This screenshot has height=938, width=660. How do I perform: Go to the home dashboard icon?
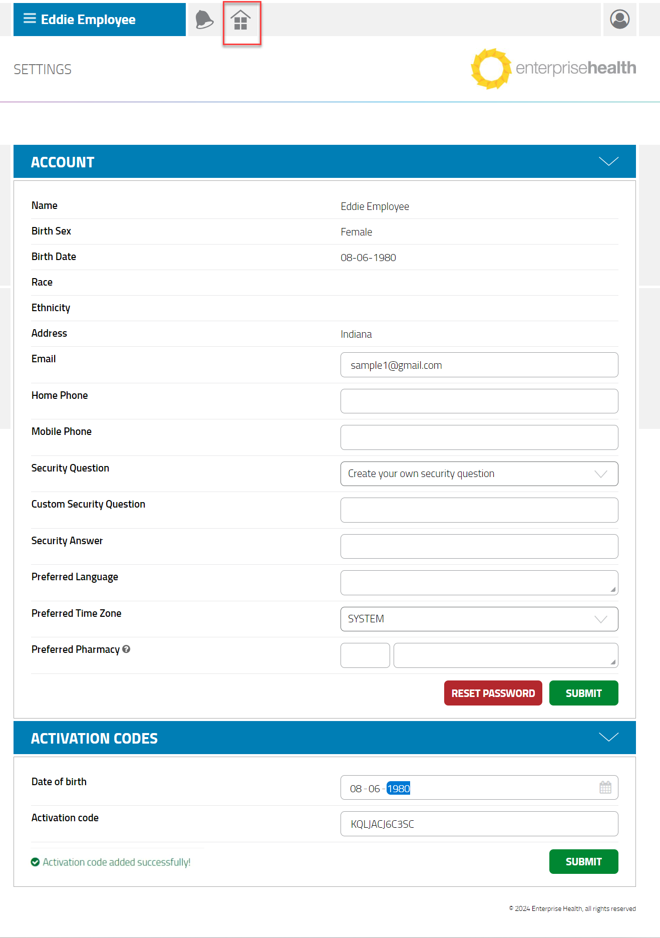click(241, 21)
